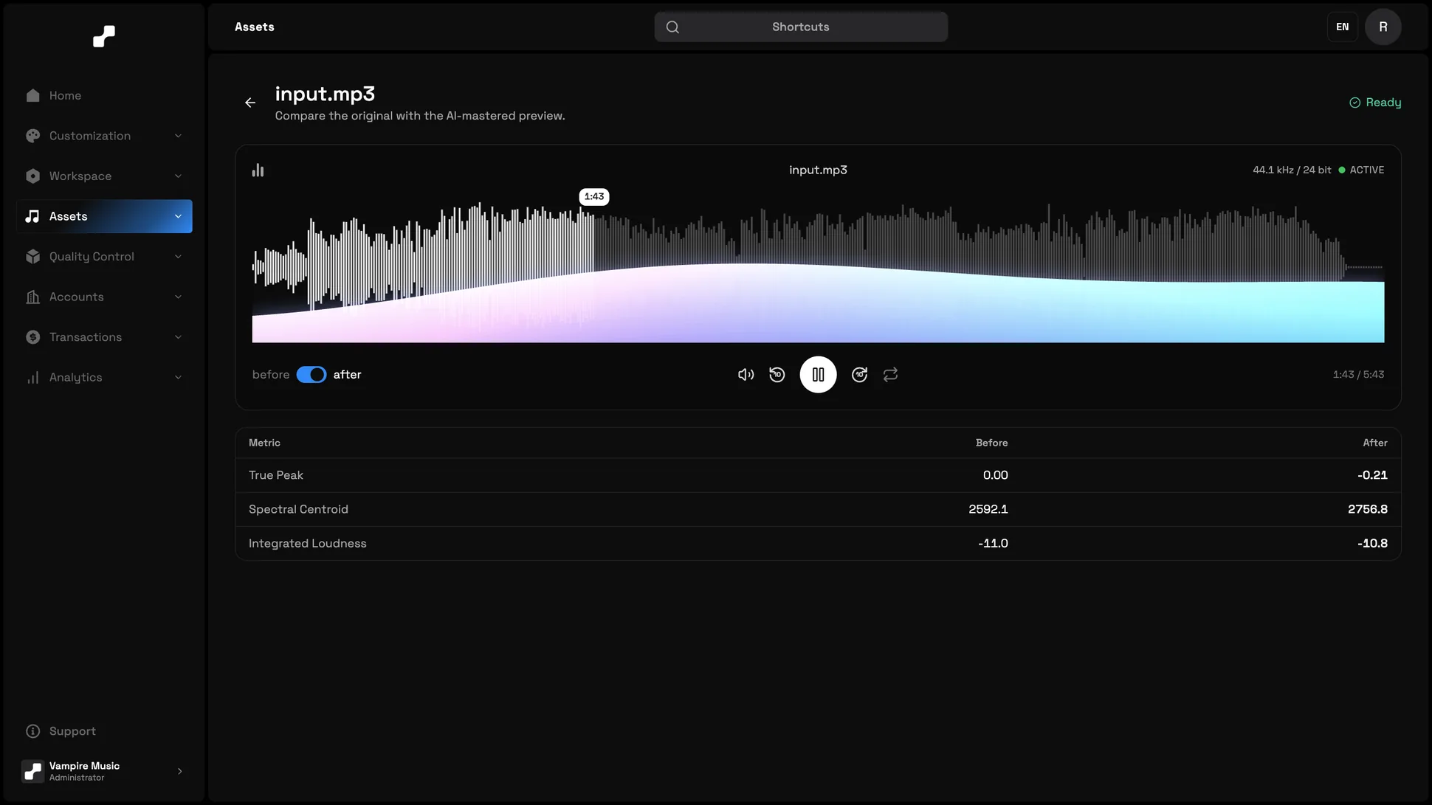Click the Customization palette icon
The height and width of the screenshot is (805, 1432).
pyautogui.click(x=32, y=136)
